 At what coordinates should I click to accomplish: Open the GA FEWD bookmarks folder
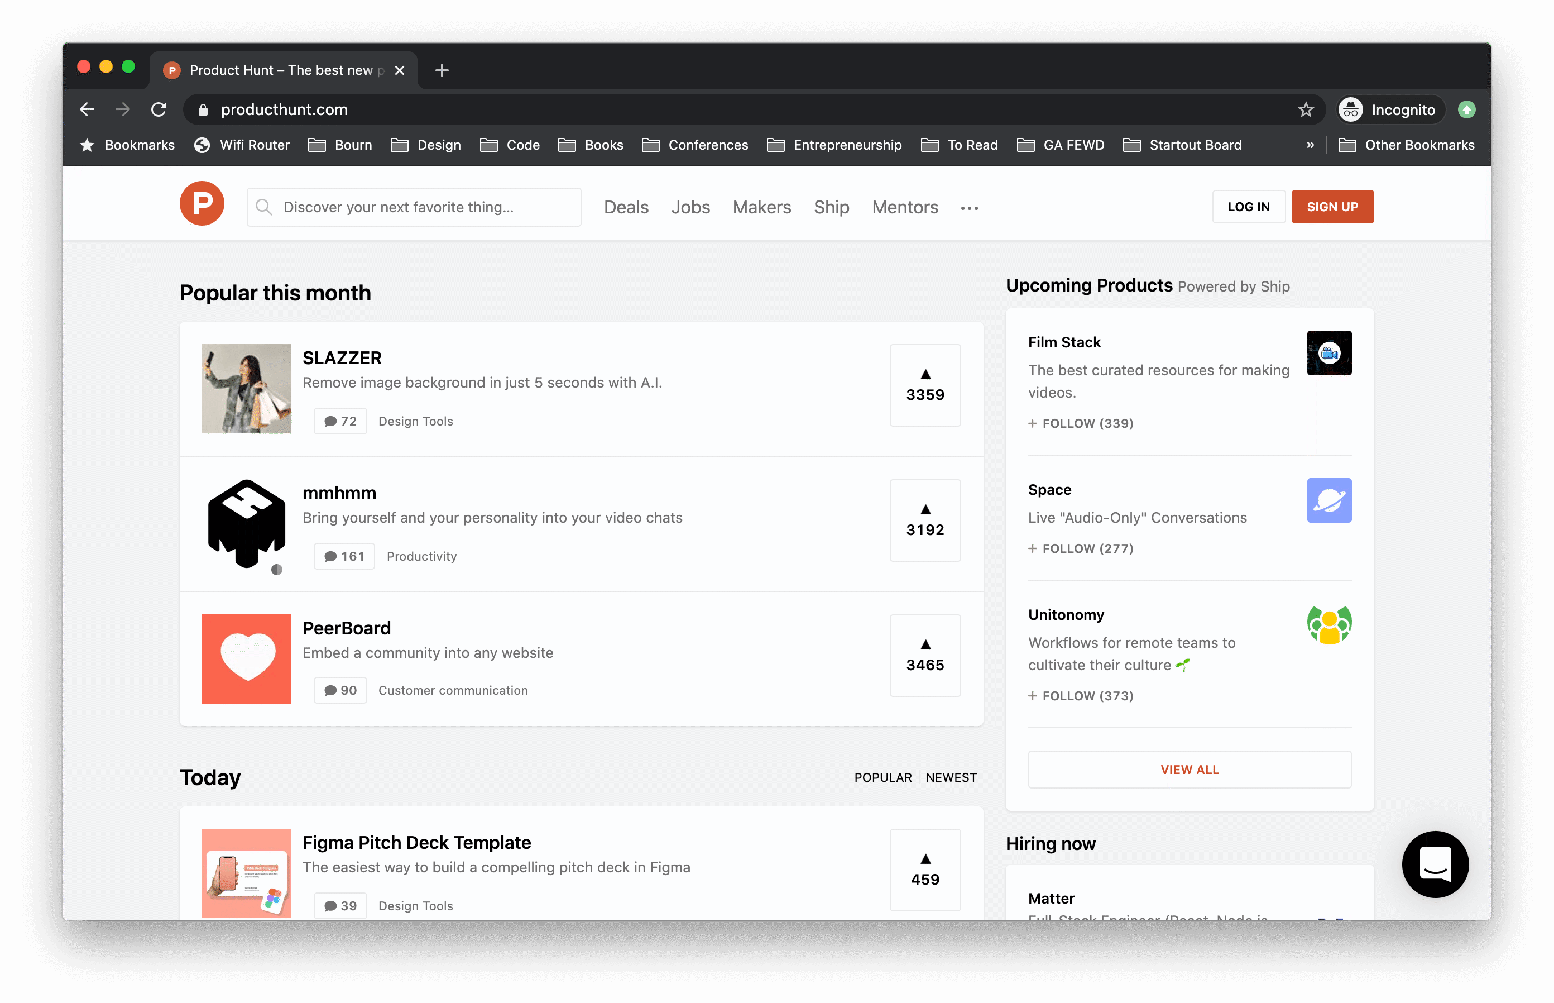pyautogui.click(x=1061, y=145)
